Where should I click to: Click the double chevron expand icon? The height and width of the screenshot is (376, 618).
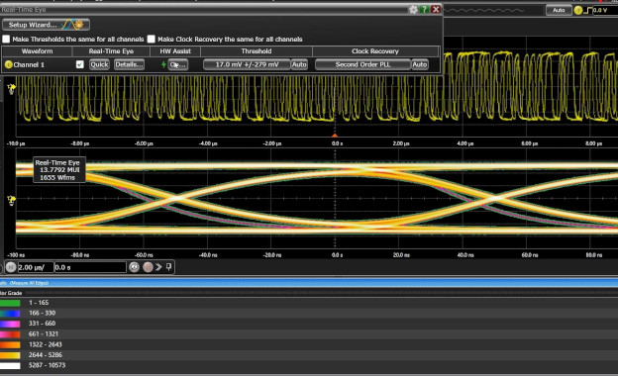[x=158, y=267]
